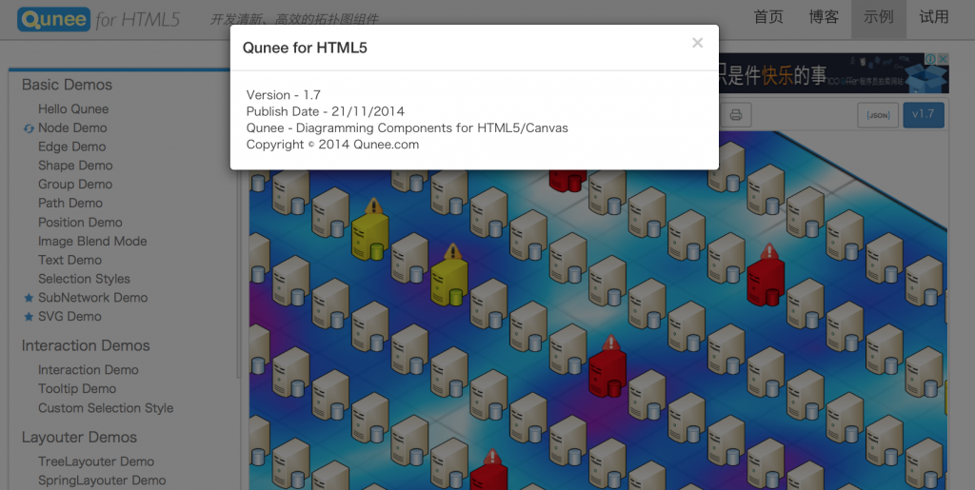Select the red server partly hidden under the dialog
Image resolution: width=975 pixels, height=490 pixels.
point(567,180)
